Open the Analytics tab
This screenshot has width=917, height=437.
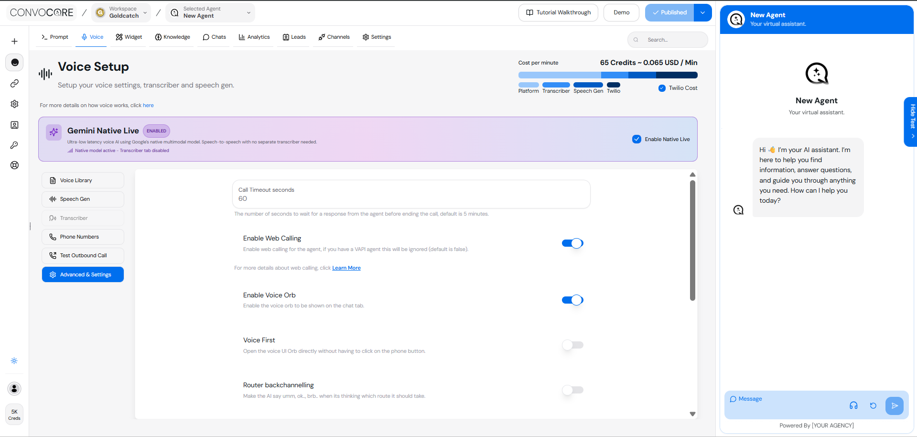coord(254,37)
